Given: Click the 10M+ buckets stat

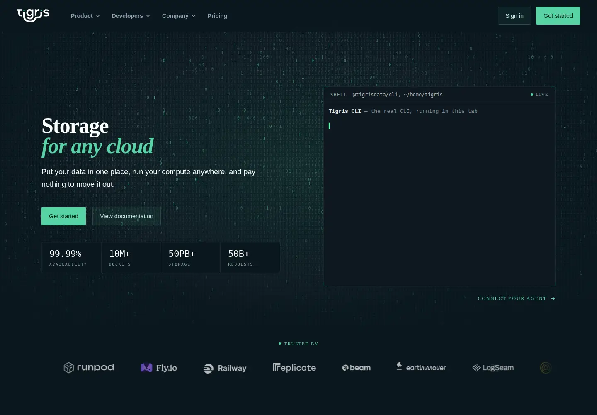Looking at the screenshot, I should (131, 258).
